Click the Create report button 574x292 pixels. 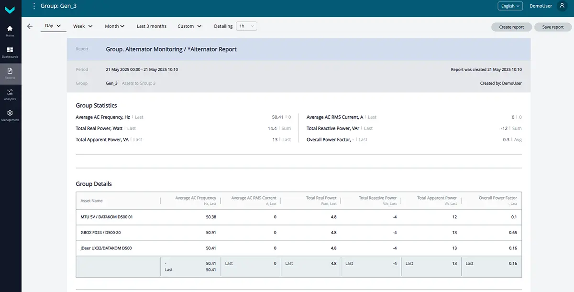pyautogui.click(x=511, y=27)
